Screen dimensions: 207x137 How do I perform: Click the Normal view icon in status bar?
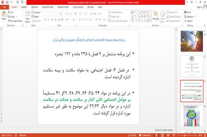click(157, 135)
